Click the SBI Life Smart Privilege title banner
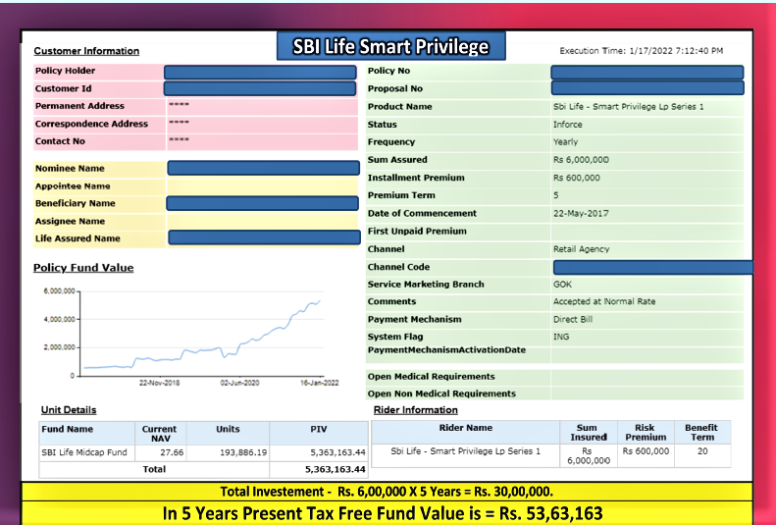 click(389, 47)
